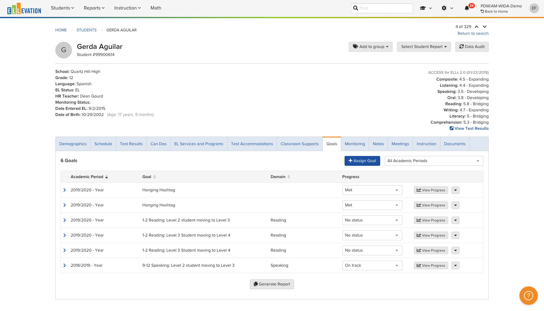Click the EF user avatar

point(534,8)
